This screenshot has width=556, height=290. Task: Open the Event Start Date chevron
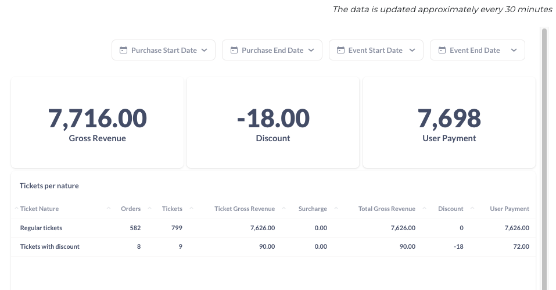(x=412, y=50)
